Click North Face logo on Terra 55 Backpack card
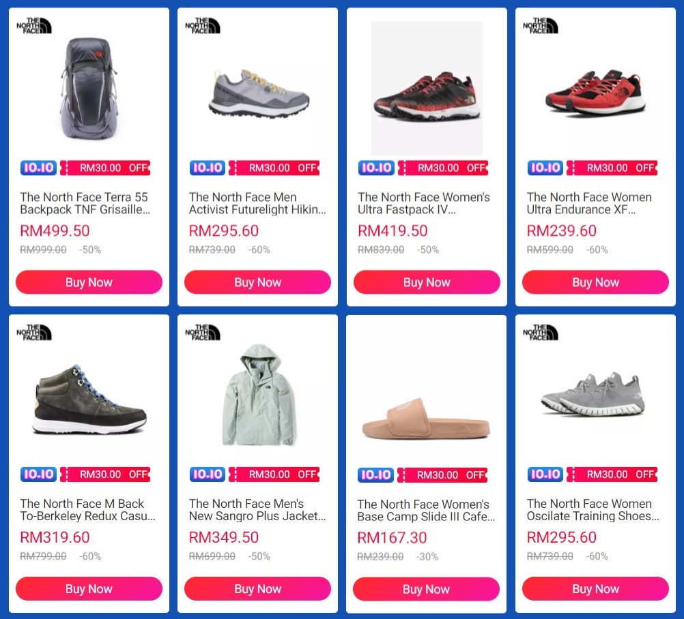 pos(34,26)
